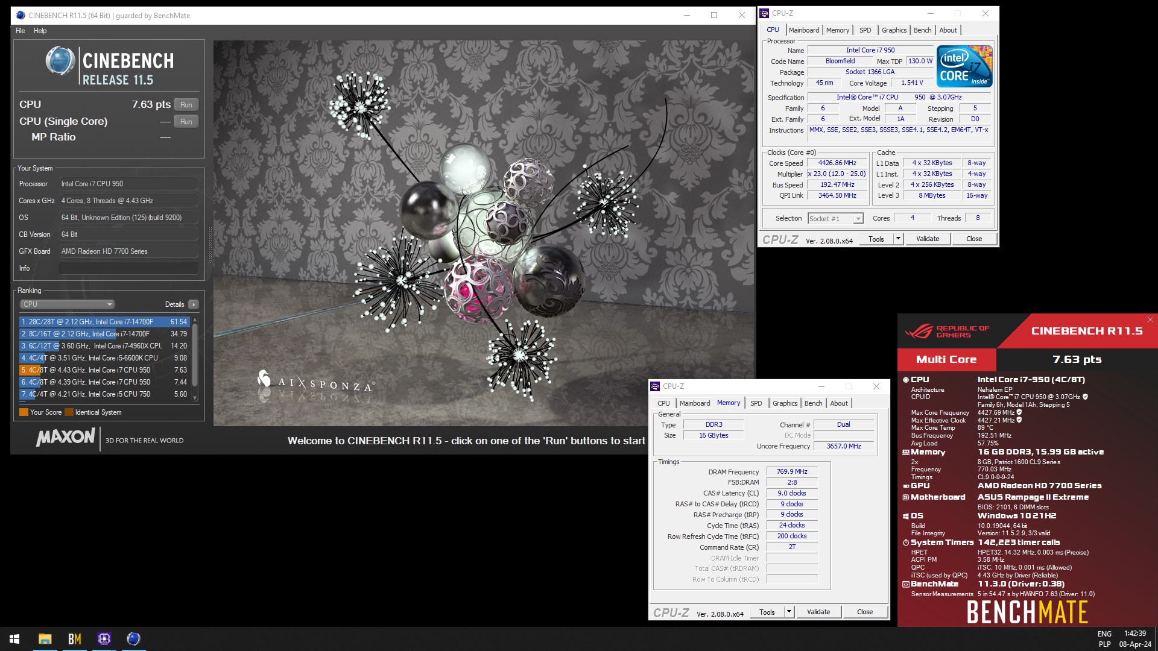The width and height of the screenshot is (1158, 651).
Task: Click Details arrow button in Ranking
Action: 193,304
